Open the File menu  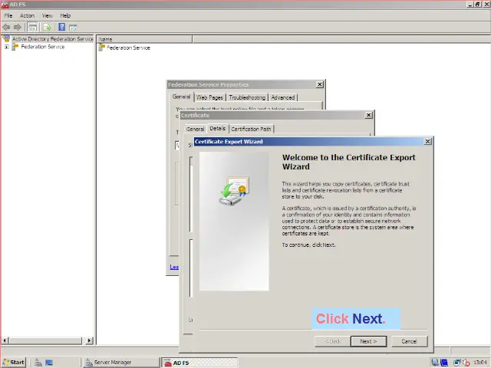click(x=8, y=15)
